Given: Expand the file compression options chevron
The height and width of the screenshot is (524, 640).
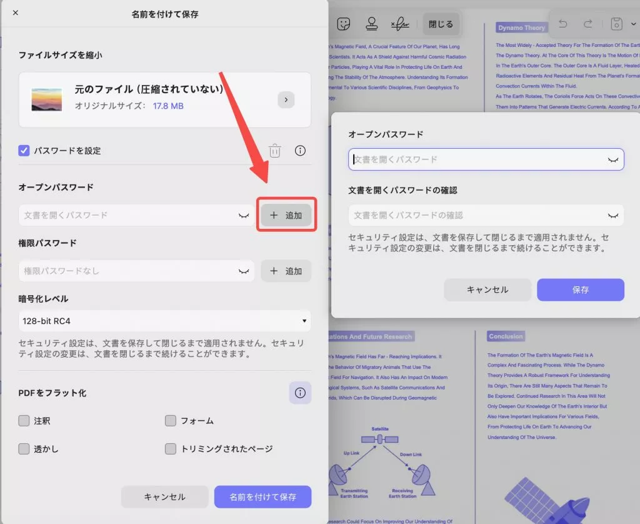Looking at the screenshot, I should [x=286, y=99].
